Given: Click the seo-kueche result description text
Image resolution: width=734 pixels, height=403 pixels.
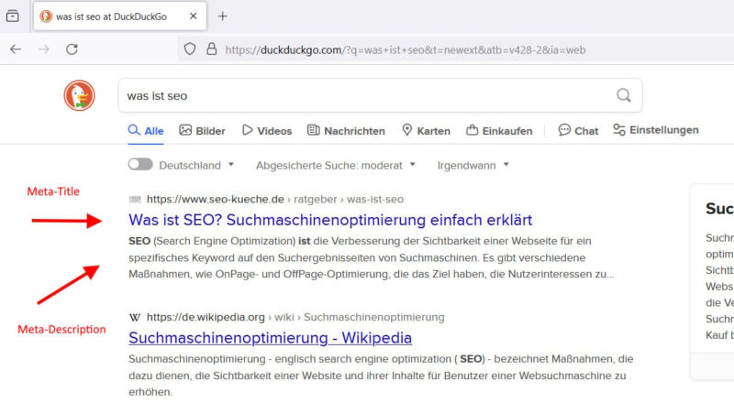Looking at the screenshot, I should pyautogui.click(x=372, y=257).
